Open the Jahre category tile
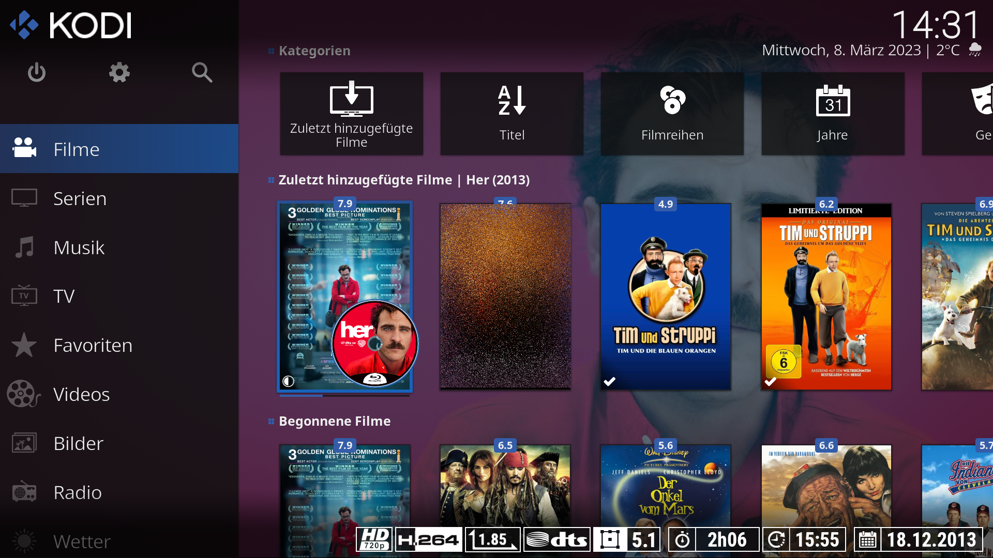The height and width of the screenshot is (558, 993). pyautogui.click(x=833, y=114)
